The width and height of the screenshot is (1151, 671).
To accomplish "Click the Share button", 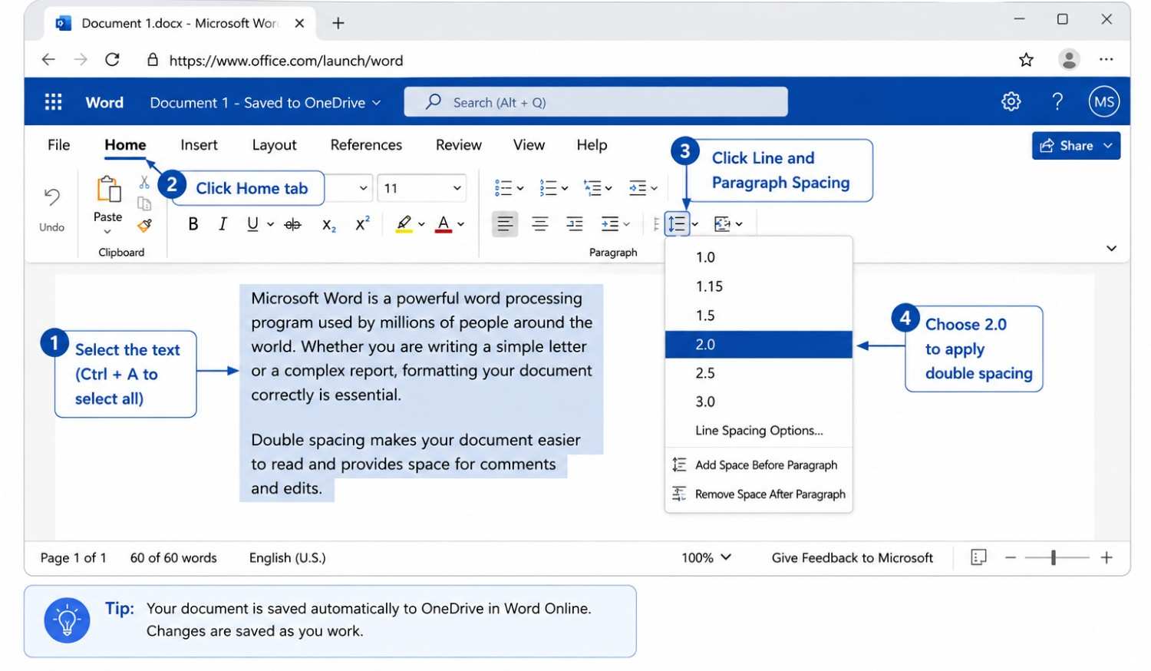I will click(1076, 146).
